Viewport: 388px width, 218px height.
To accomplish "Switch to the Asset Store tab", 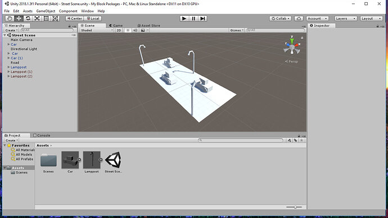I will [x=148, y=25].
